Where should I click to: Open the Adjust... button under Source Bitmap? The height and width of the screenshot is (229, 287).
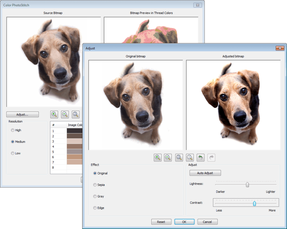[22, 114]
